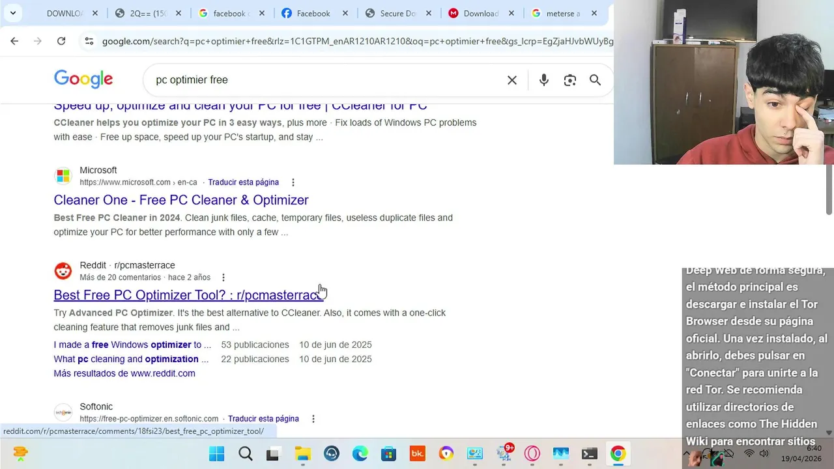Click the page vertical scrollbar
Image resolution: width=834 pixels, height=469 pixels.
pos(829,189)
